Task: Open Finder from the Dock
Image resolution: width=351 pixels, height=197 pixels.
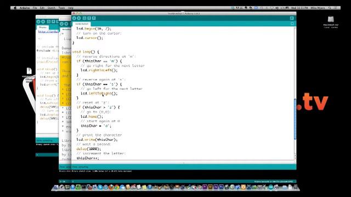Action: [x=56, y=187]
